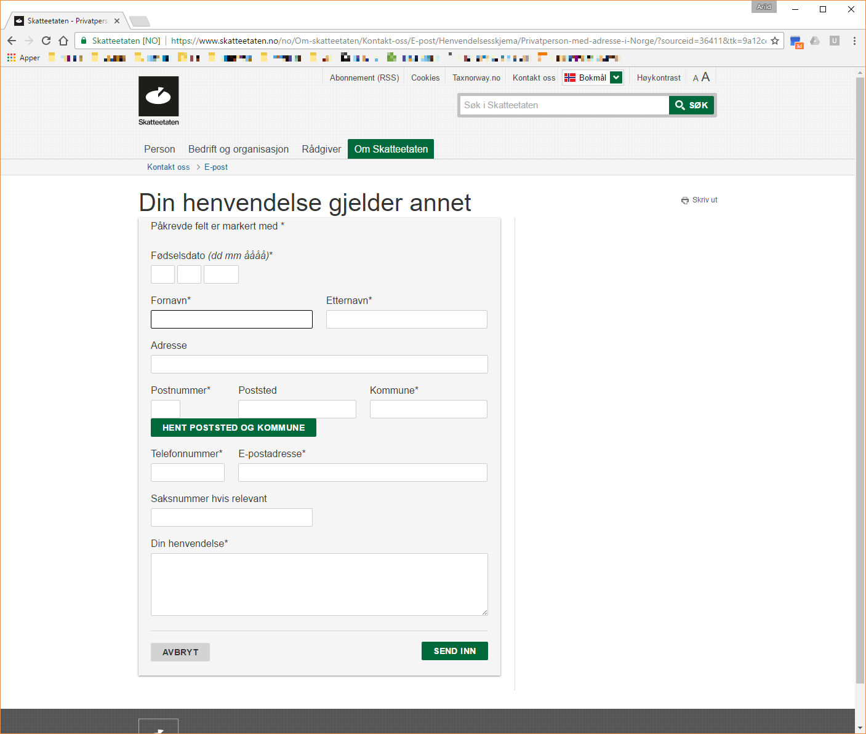Click the page vertical scrollbar
Image resolution: width=866 pixels, height=734 pixels.
tap(860, 369)
